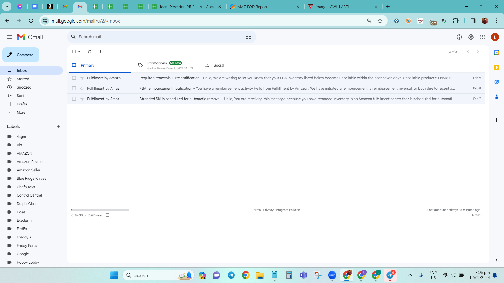Open the Stranded SKUs scheduled email
Screen dimensions: 504x283
(276, 99)
